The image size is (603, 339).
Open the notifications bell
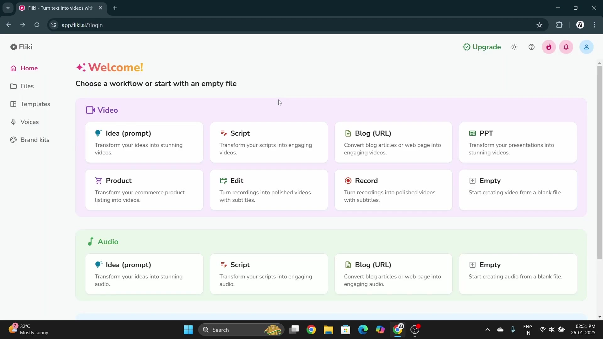point(566,47)
